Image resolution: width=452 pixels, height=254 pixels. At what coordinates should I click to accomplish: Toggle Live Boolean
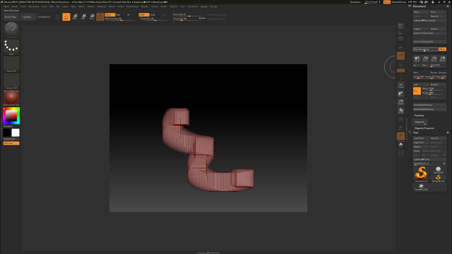44,17
